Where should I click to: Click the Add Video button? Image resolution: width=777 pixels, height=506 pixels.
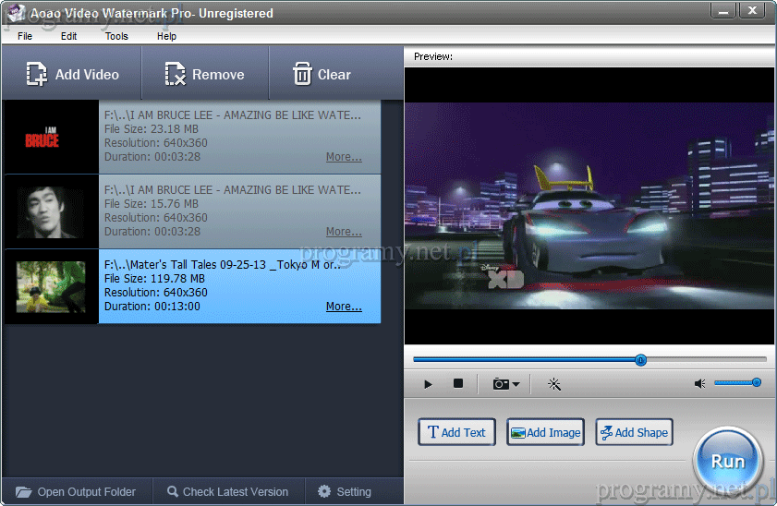72,75
